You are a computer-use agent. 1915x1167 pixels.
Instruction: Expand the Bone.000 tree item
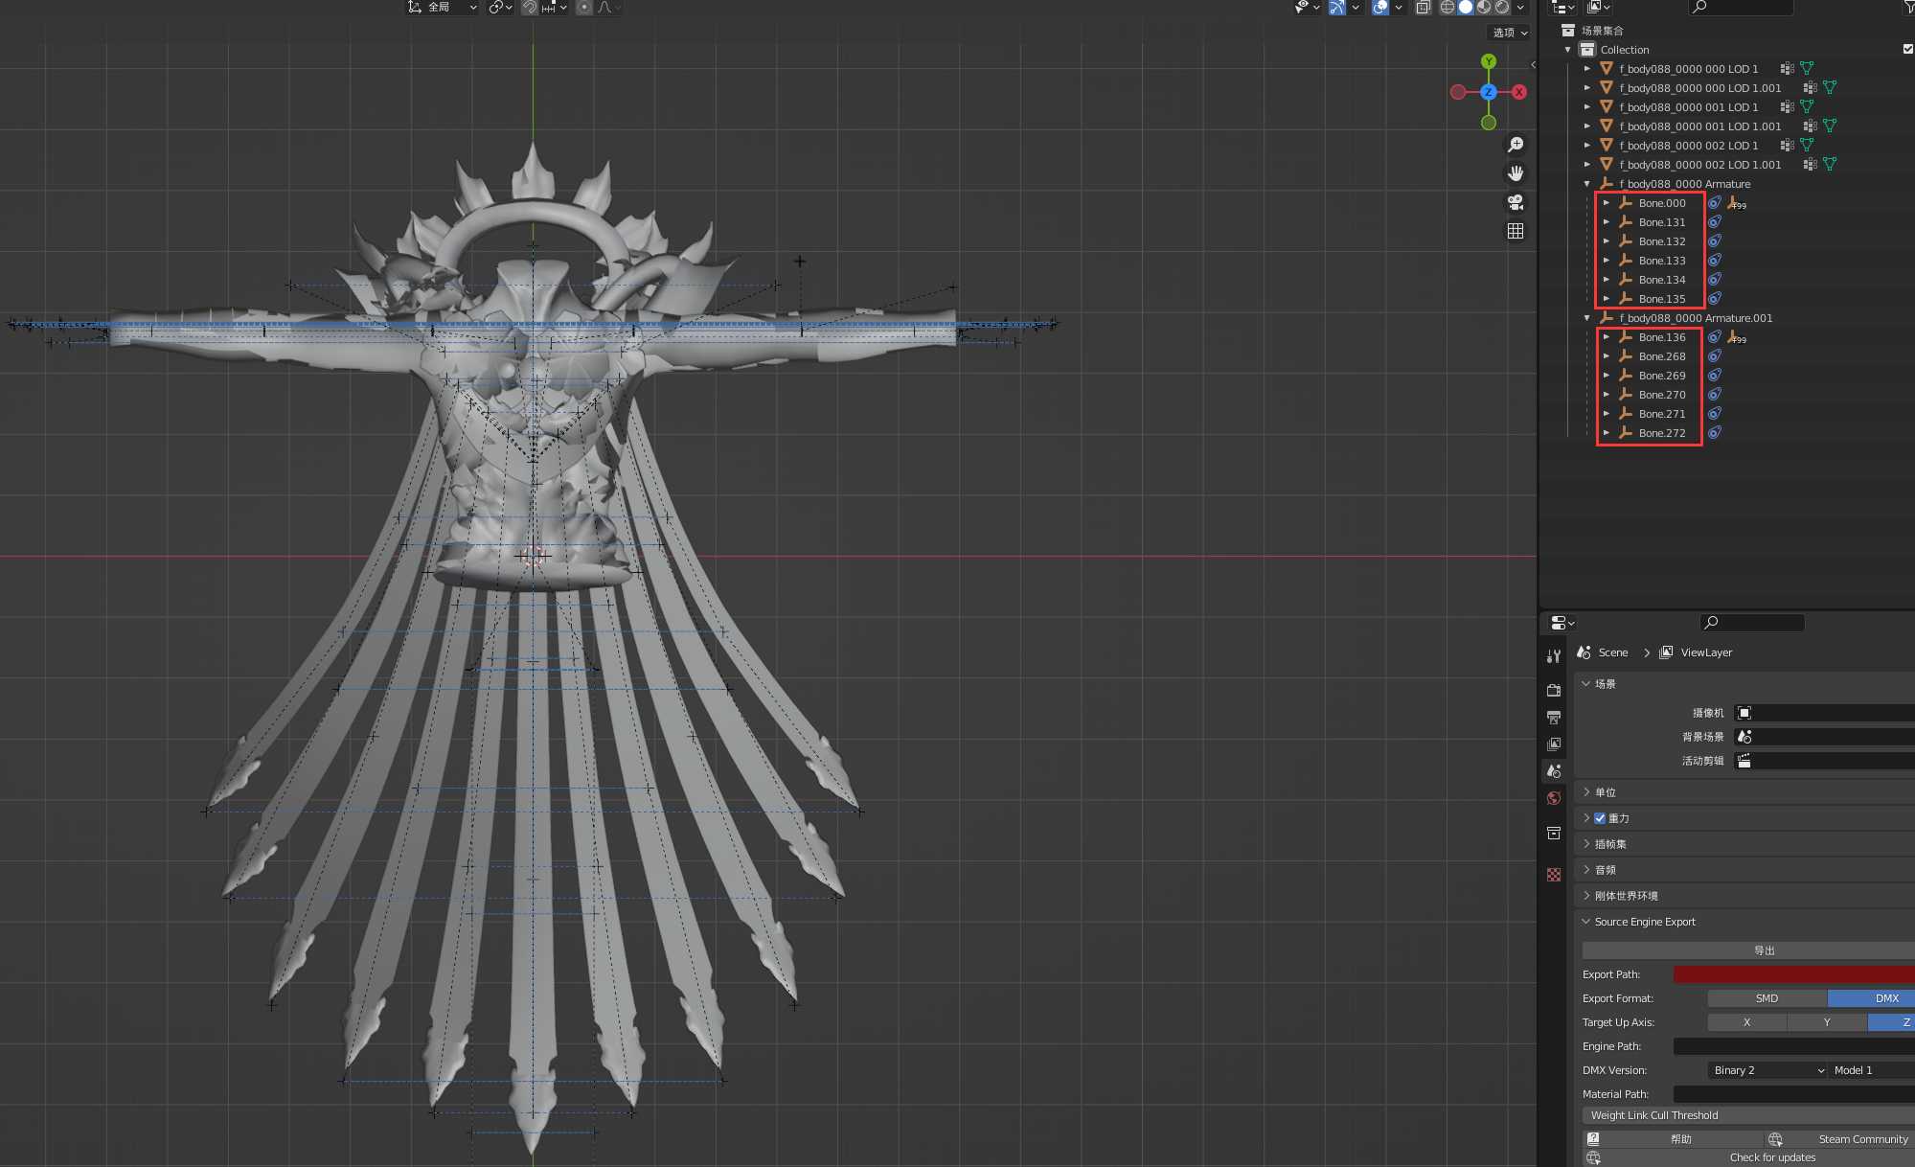[1607, 203]
